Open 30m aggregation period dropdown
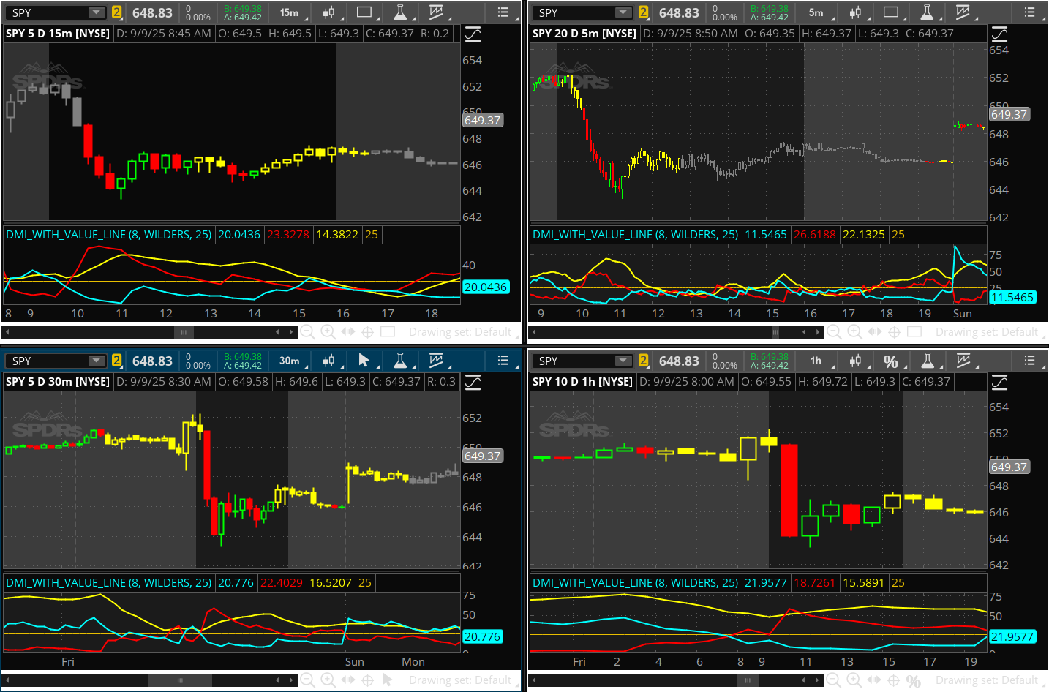This screenshot has width=1049, height=692. (291, 361)
